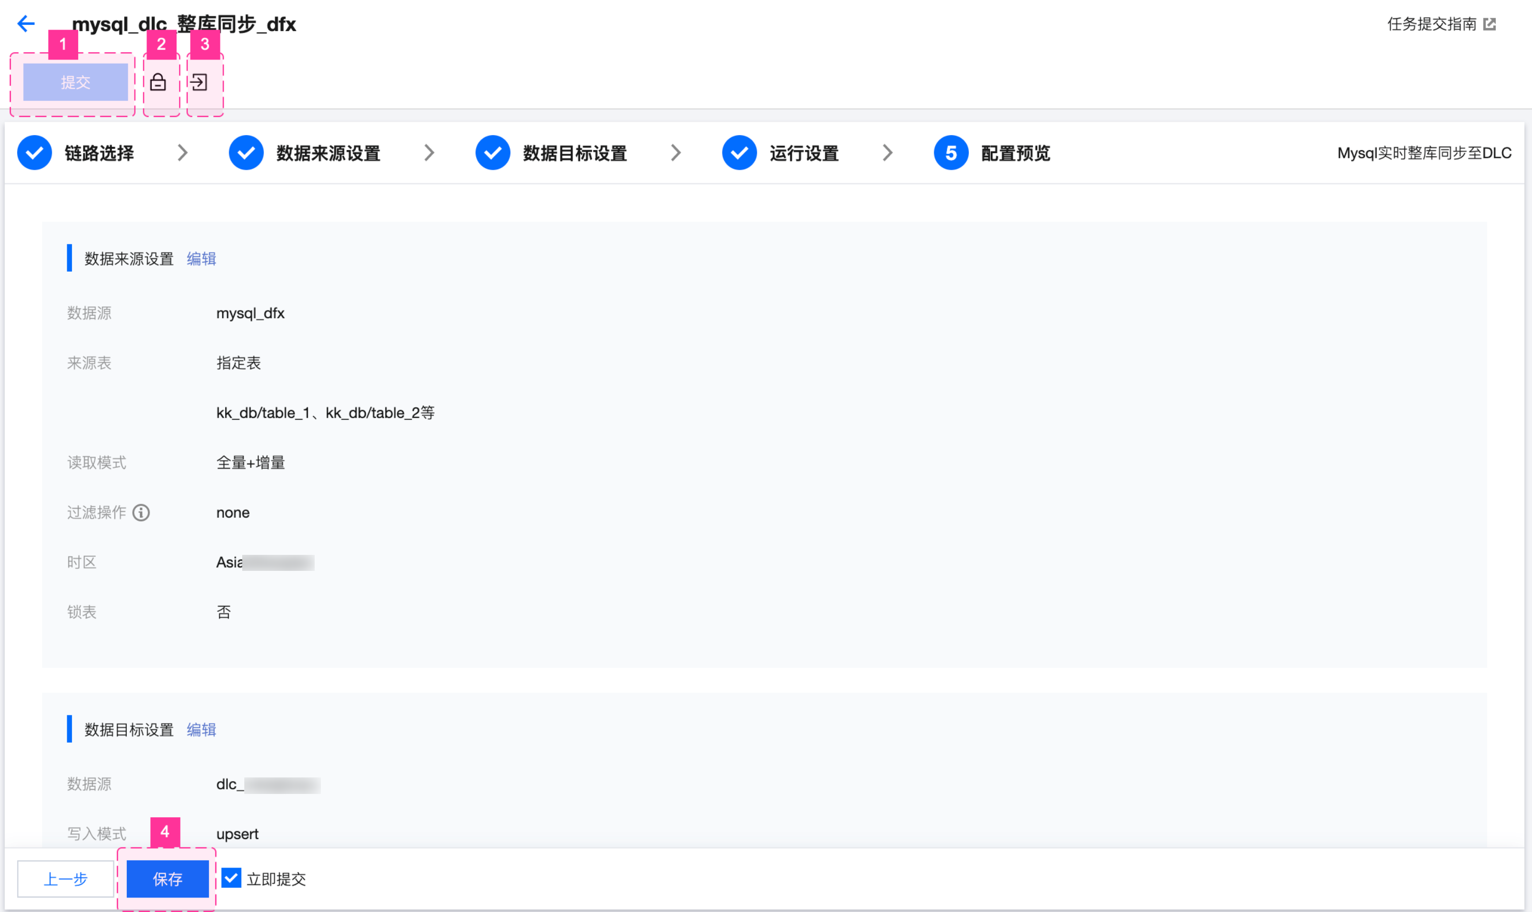1532x912 pixels.
Task: Click chevron after 数据来源设置 step
Action: point(430,153)
